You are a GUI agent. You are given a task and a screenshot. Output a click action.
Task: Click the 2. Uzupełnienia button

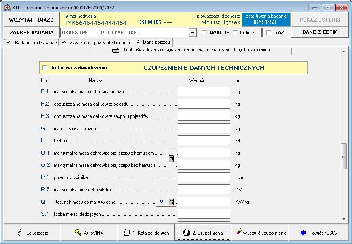tap(203, 233)
